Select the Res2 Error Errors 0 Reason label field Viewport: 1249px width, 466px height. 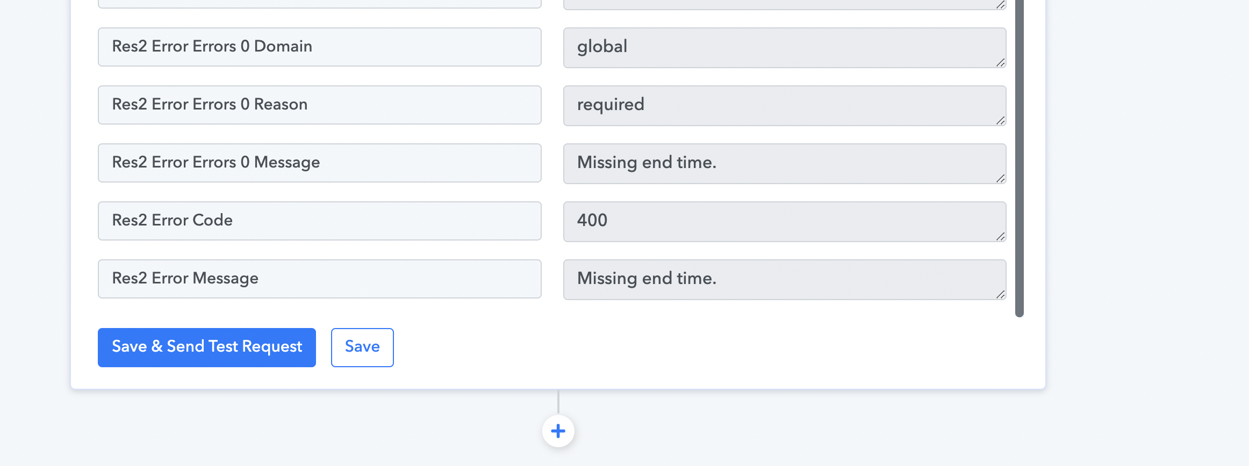point(320,105)
